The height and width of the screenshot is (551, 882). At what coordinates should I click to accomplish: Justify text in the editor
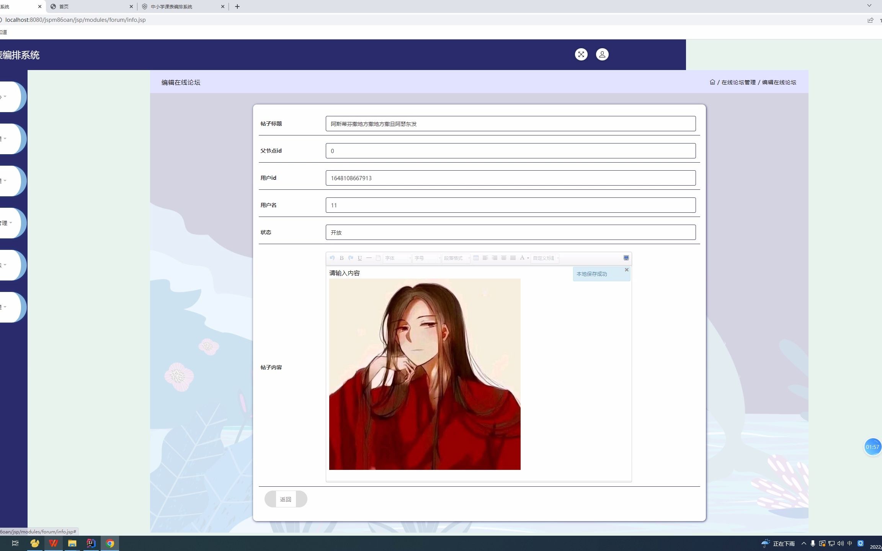[513, 258]
